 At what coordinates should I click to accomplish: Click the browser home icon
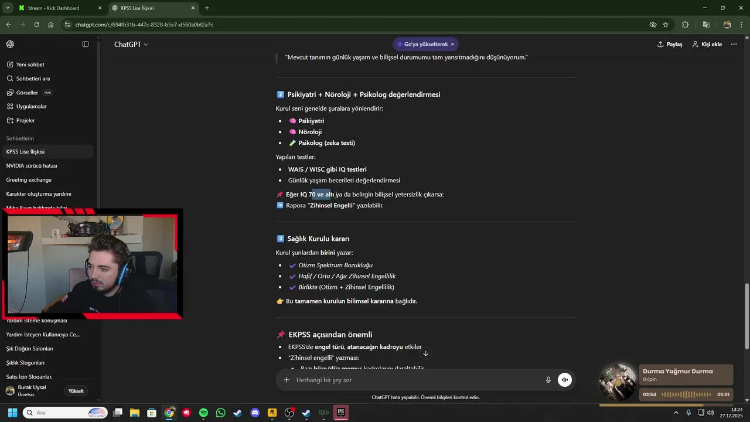[x=51, y=25]
